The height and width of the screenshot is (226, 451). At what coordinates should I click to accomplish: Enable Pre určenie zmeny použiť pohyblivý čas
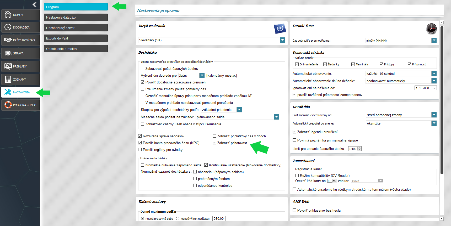[x=143, y=89]
